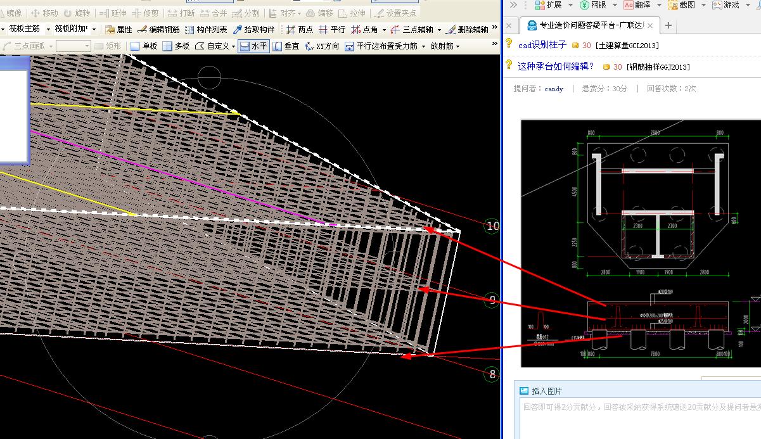The height and width of the screenshot is (439, 761).
Task: Open 属性 (properties) panel
Action: point(119,29)
